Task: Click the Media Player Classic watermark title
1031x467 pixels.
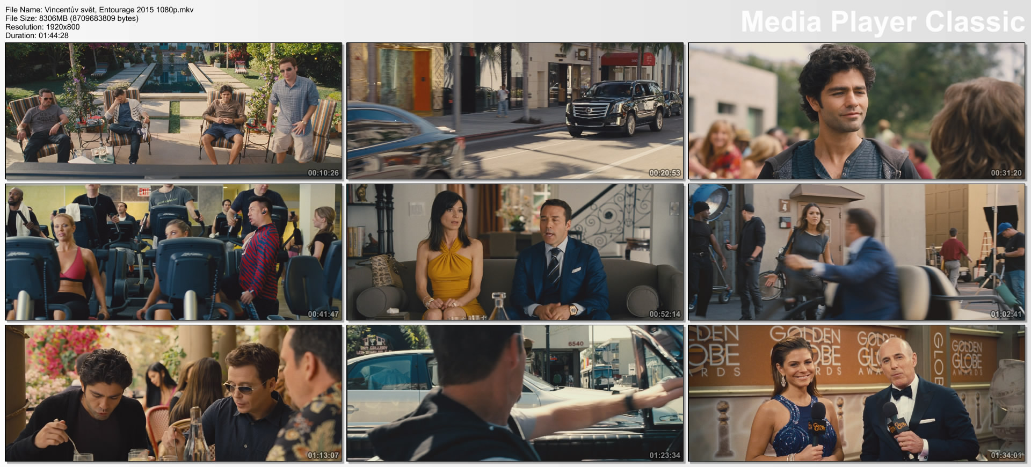Action: [x=882, y=22]
